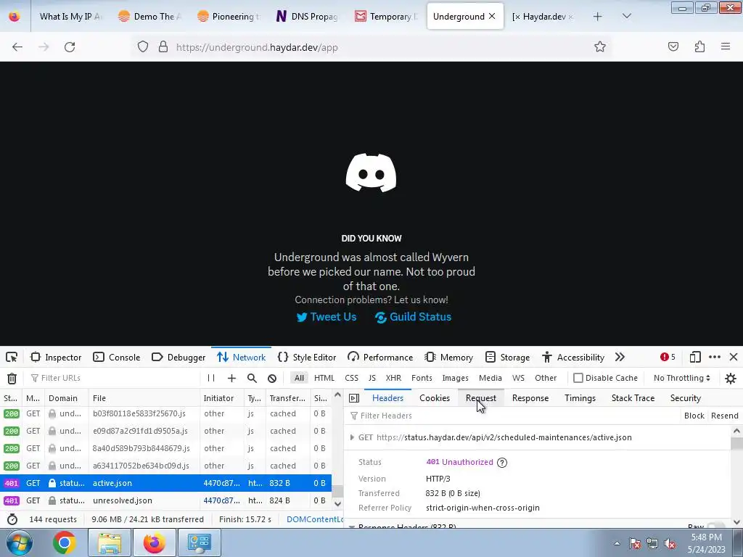List all tabs dropdown chevron
743x557 pixels.
626,17
